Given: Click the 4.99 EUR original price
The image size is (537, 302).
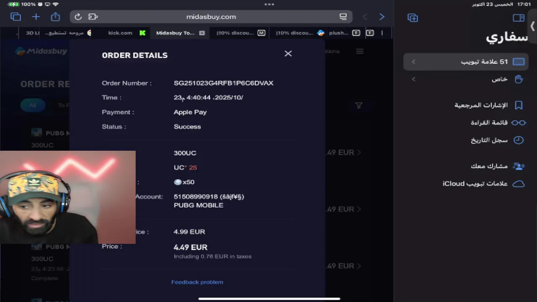Looking at the screenshot, I should click(x=189, y=232).
